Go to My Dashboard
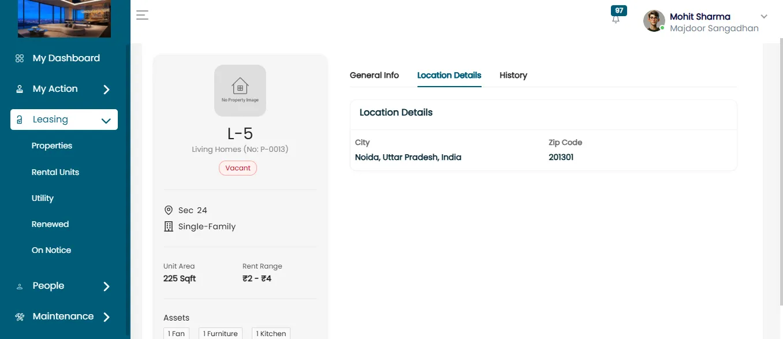The height and width of the screenshot is (339, 783). 66,58
